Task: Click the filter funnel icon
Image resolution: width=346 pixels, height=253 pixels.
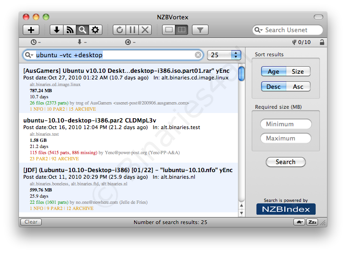Action: coord(200,30)
